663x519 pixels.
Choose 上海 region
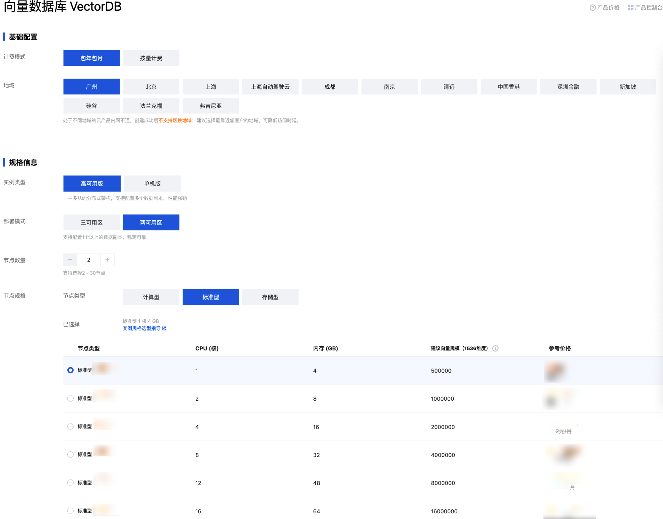coord(211,87)
